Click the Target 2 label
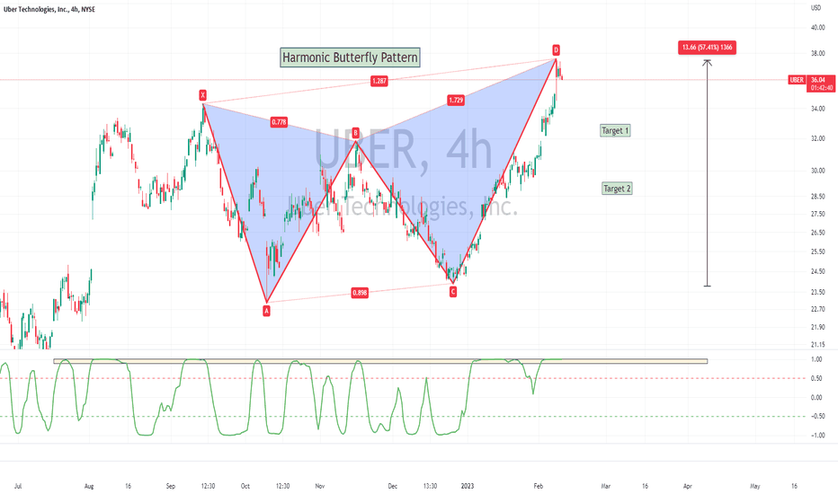 [x=617, y=188]
